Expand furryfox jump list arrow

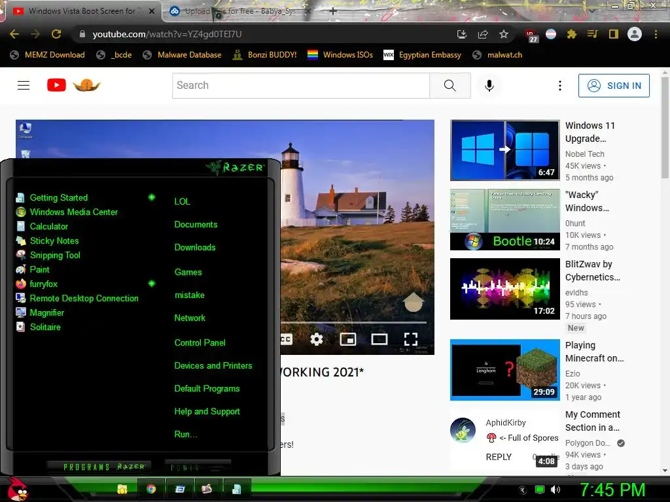pos(151,284)
